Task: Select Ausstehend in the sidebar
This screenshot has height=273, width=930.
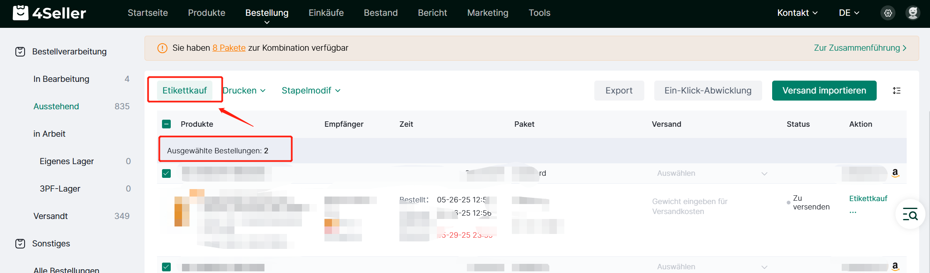Action: pos(56,106)
